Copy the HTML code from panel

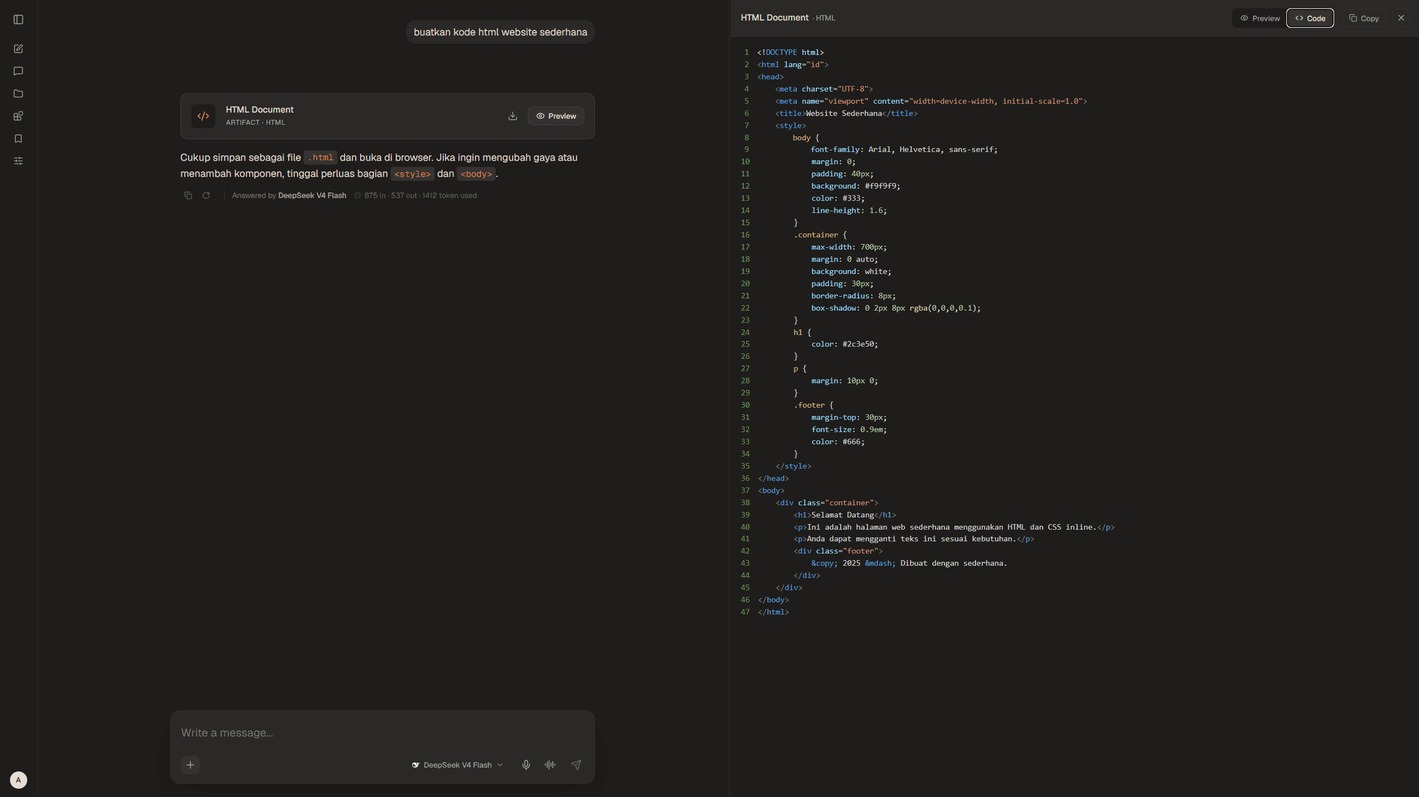coord(1364,18)
